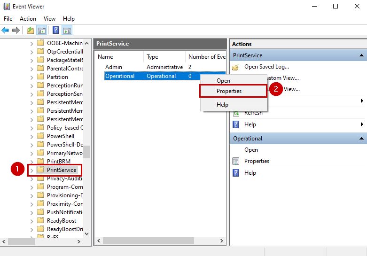This screenshot has height=256, width=367.
Task: Click Open Saved Log action link
Action: [x=266, y=67]
